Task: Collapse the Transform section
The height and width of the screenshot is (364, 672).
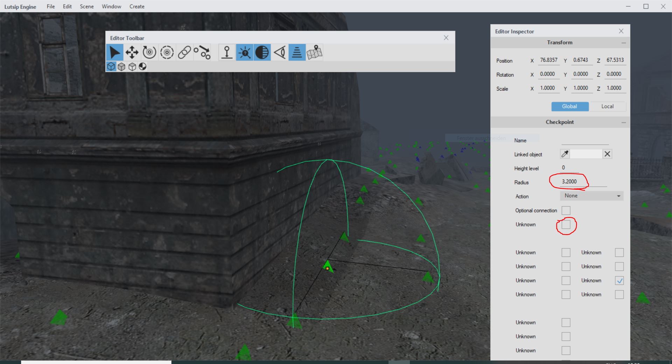Action: pos(623,43)
